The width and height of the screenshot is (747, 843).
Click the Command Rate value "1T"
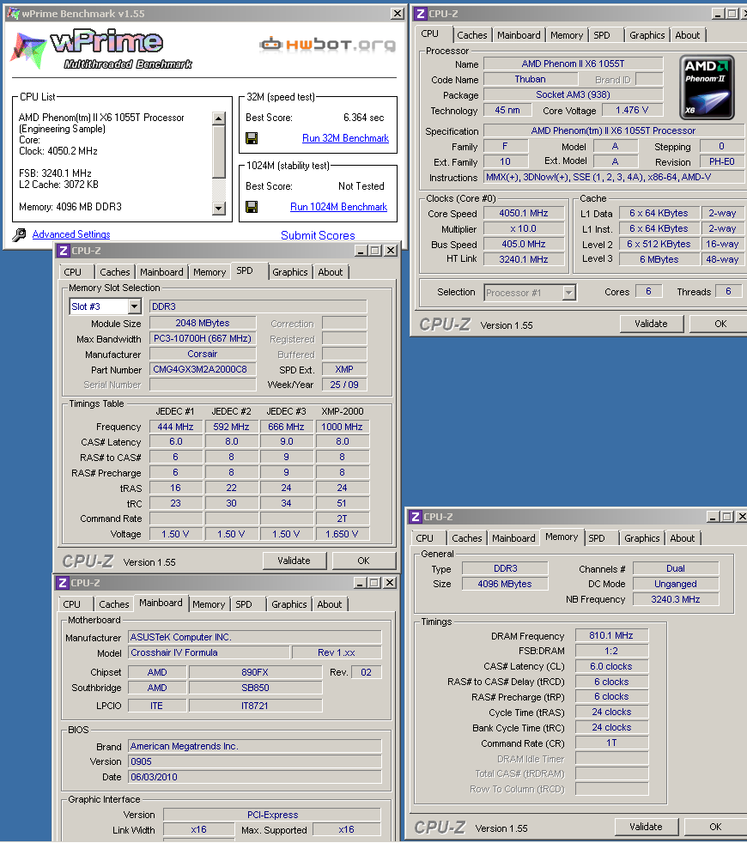[611, 743]
